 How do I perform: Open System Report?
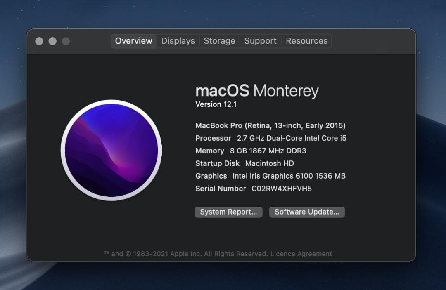(x=228, y=212)
